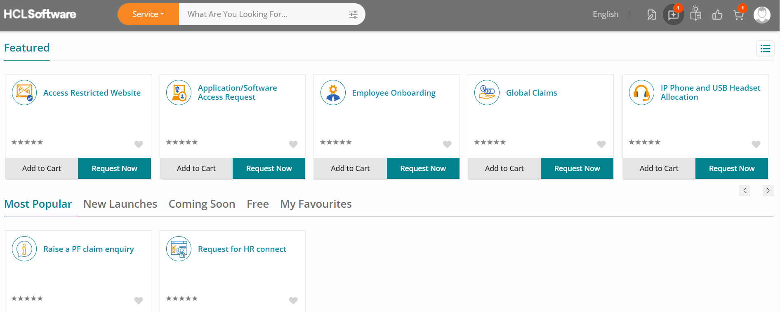
Task: Switch Featured section to list view
Action: (765, 49)
